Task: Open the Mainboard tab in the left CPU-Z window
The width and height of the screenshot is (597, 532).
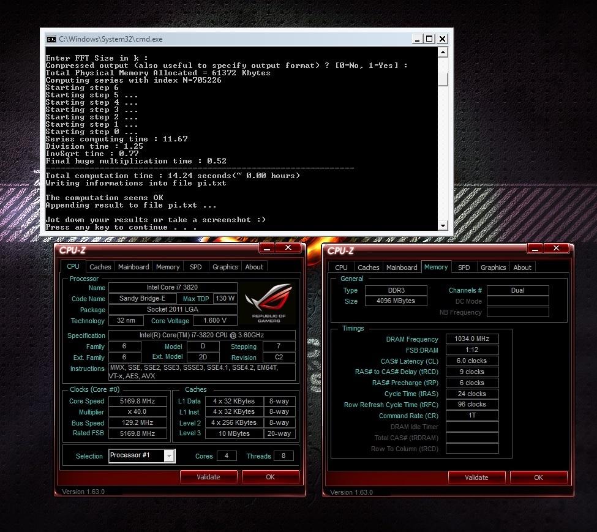Action: (x=133, y=267)
